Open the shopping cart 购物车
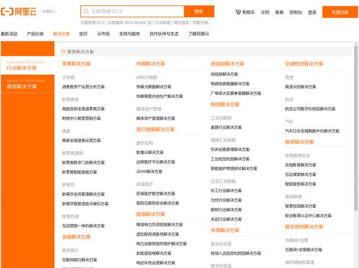 pyautogui.click(x=245, y=12)
